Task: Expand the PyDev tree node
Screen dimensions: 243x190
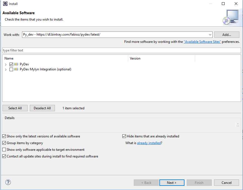Action: [6, 65]
